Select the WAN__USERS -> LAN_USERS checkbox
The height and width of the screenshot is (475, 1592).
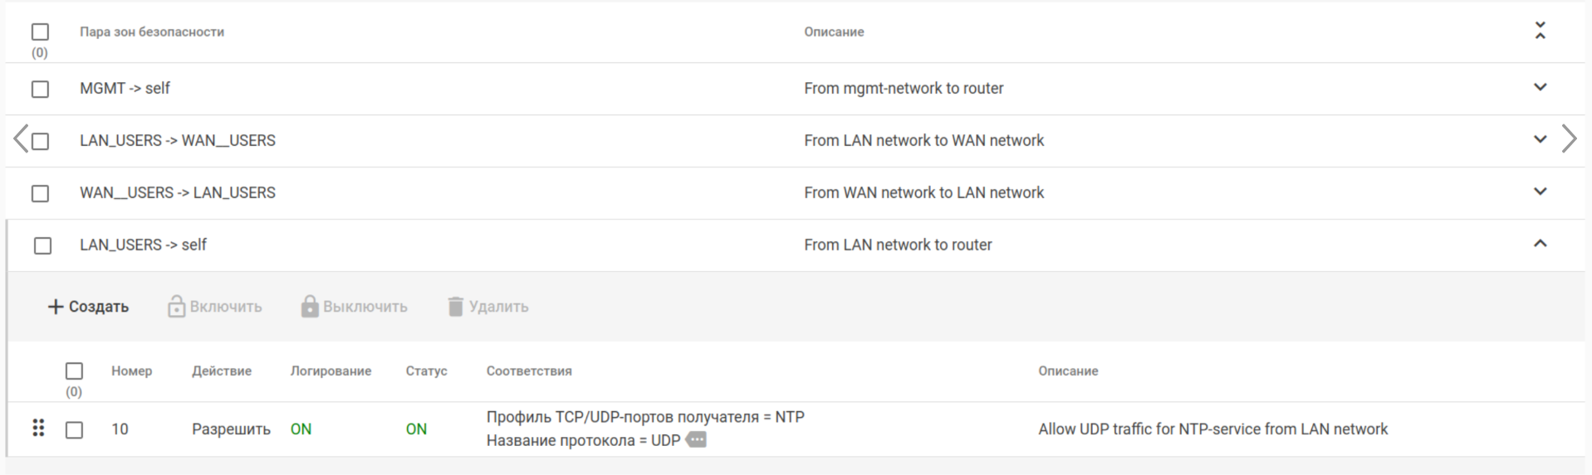click(x=40, y=193)
